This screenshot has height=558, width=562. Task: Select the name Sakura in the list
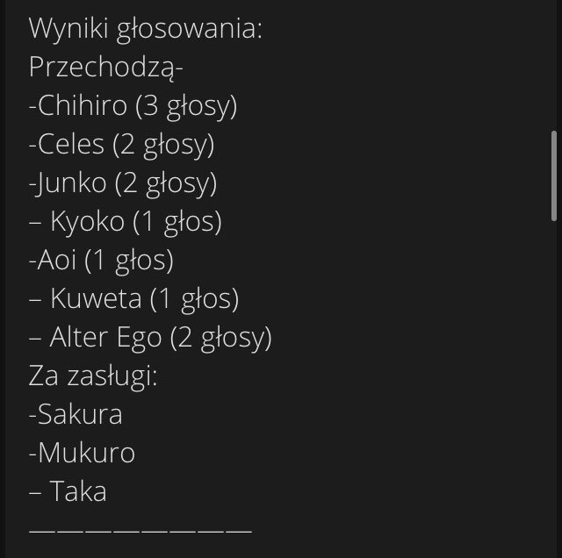pos(79,415)
